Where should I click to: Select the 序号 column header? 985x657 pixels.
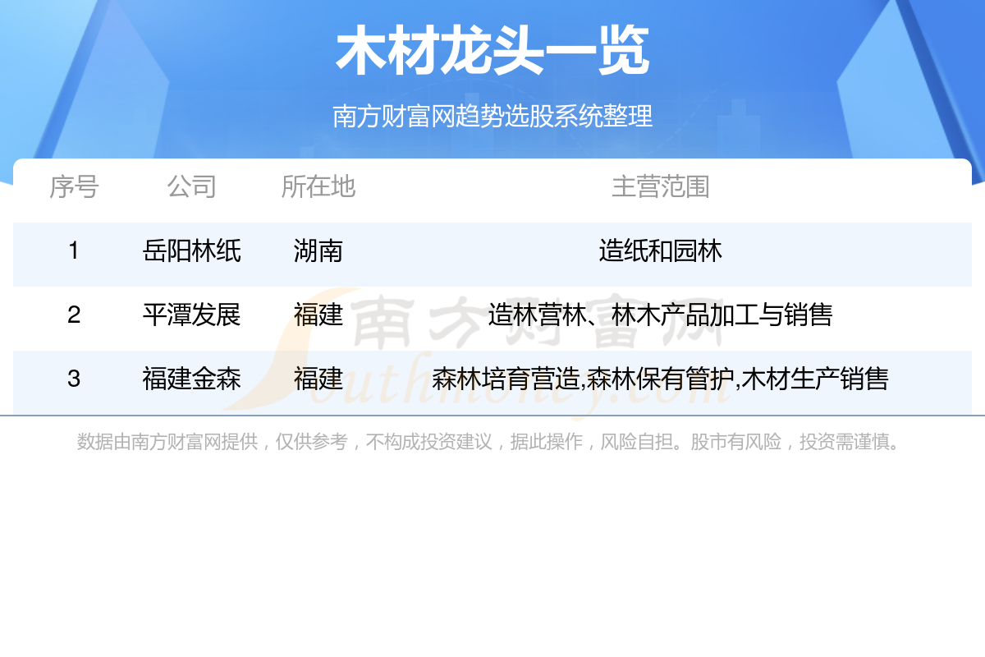pyautogui.click(x=74, y=186)
